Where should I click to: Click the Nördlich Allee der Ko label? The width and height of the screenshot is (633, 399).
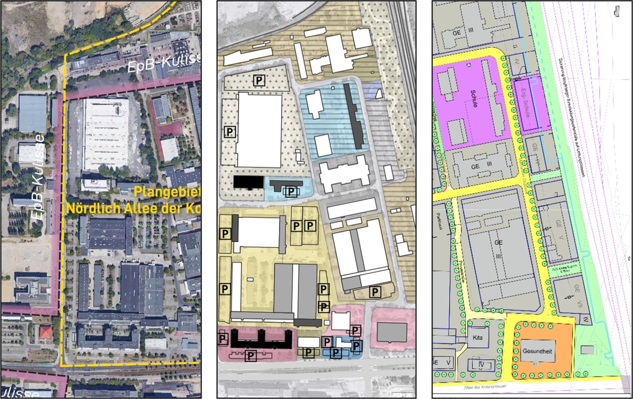click(133, 208)
